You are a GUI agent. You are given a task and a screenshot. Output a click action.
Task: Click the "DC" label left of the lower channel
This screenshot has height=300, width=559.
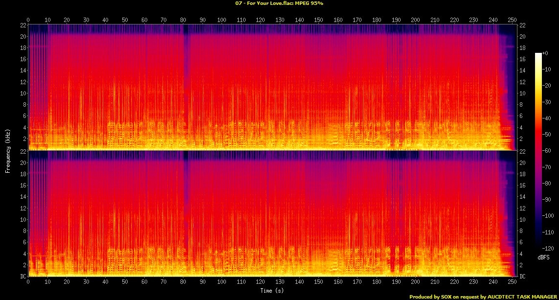click(x=23, y=277)
